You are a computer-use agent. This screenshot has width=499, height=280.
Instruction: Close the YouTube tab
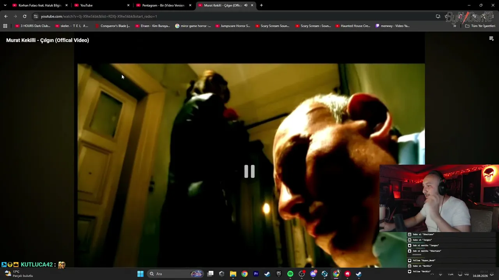[x=128, y=5]
